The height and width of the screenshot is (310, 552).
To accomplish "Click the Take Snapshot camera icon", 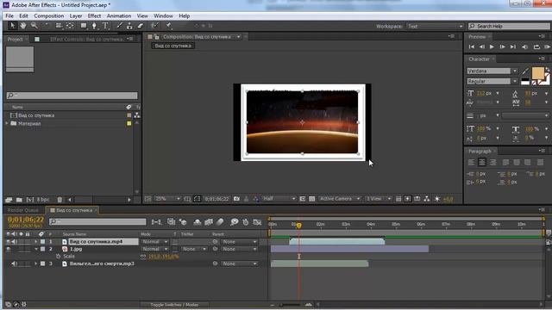I will (x=236, y=199).
